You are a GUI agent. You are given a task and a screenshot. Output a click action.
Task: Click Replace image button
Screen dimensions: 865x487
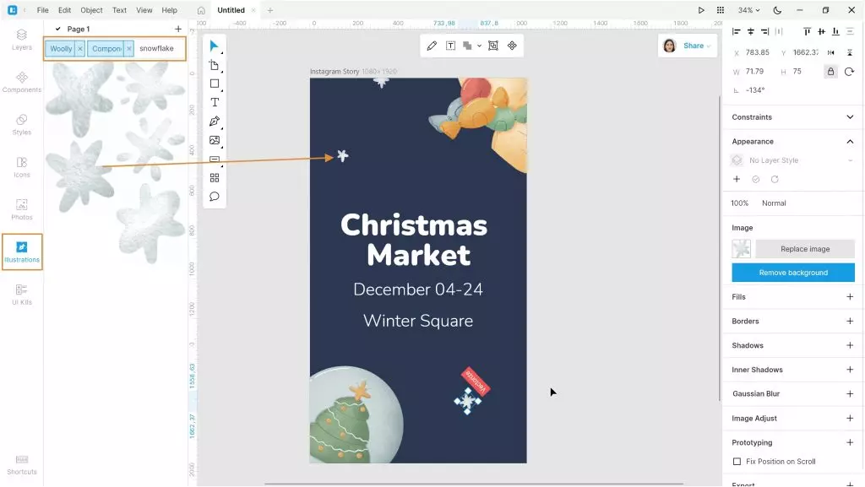[805, 249]
